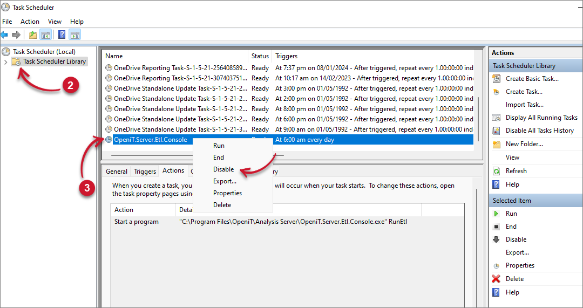Click the Disable down-arrow icon in Selected Item
The image size is (583, 308).
tap(496, 239)
